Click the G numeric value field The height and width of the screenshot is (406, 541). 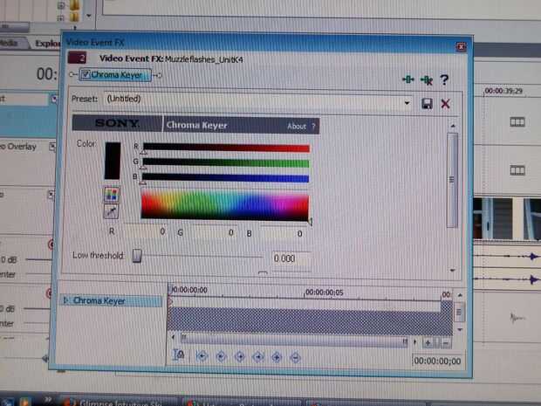215,232
